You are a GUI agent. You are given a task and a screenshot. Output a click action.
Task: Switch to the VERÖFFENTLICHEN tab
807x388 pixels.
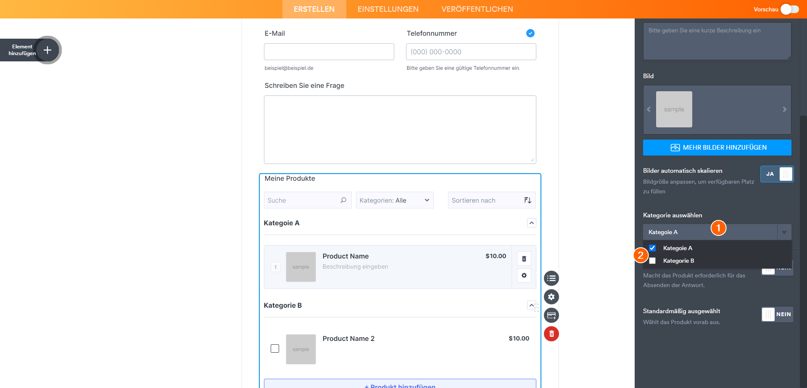point(477,9)
